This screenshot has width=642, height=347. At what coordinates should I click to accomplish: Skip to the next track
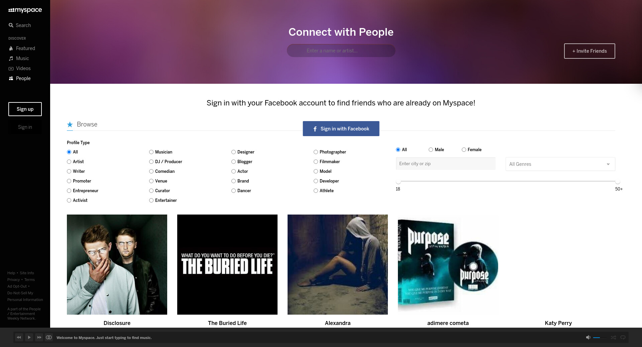[39, 337]
